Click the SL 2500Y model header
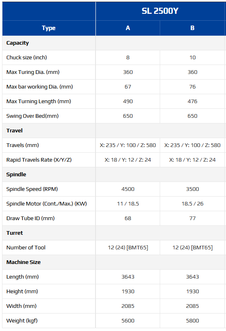Screen dimensions: 226x331 160,11
